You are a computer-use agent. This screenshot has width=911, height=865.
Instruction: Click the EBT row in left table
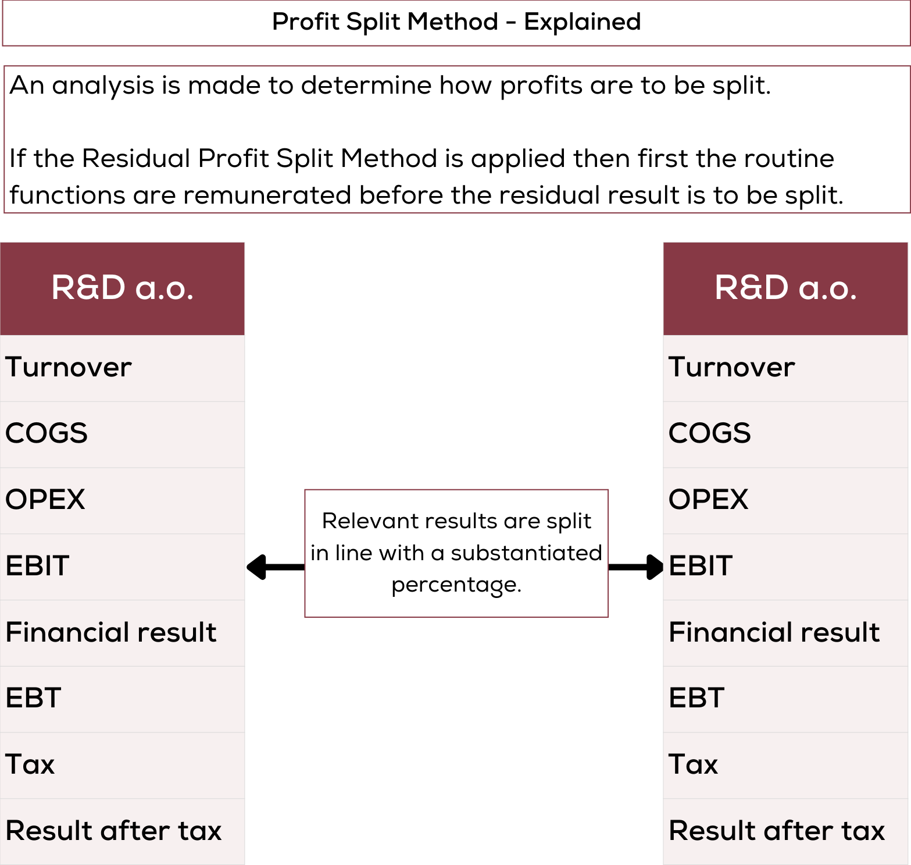click(x=122, y=699)
